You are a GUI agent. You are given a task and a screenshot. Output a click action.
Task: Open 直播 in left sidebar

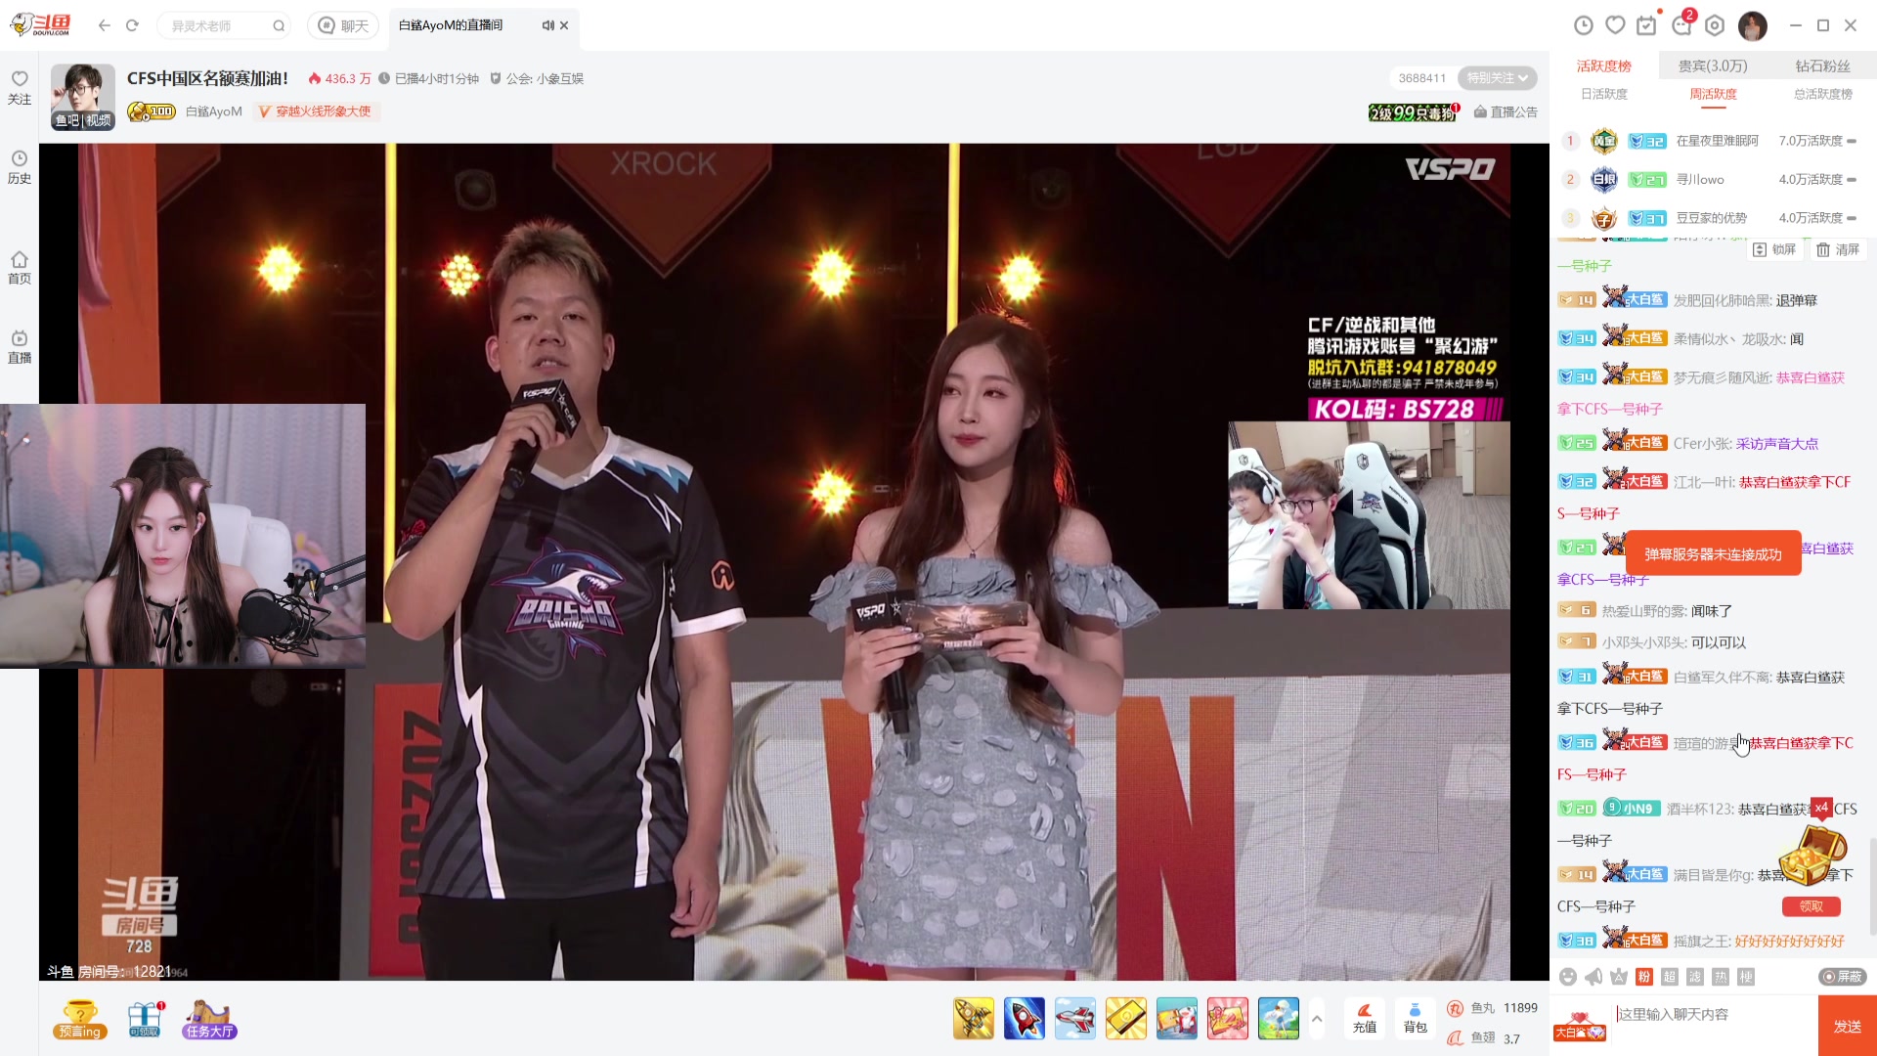point(20,346)
